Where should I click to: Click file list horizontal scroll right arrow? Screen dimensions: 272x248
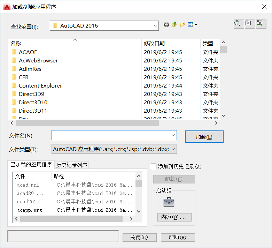tap(216, 123)
